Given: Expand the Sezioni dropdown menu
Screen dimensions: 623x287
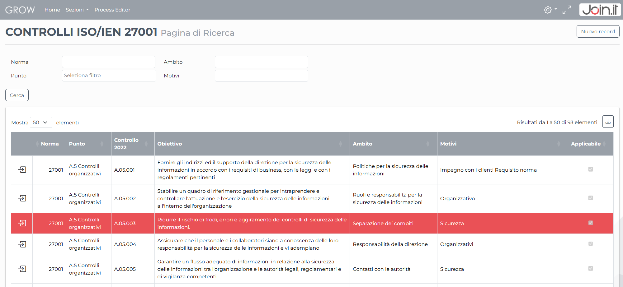Looking at the screenshot, I should coord(77,10).
